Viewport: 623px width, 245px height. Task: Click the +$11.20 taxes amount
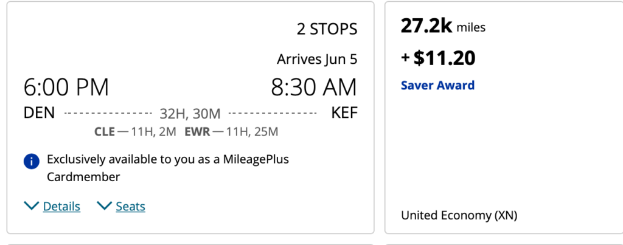438,58
